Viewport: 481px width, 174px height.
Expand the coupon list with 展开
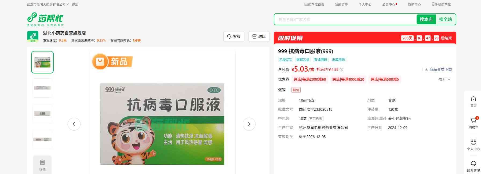tap(444, 79)
